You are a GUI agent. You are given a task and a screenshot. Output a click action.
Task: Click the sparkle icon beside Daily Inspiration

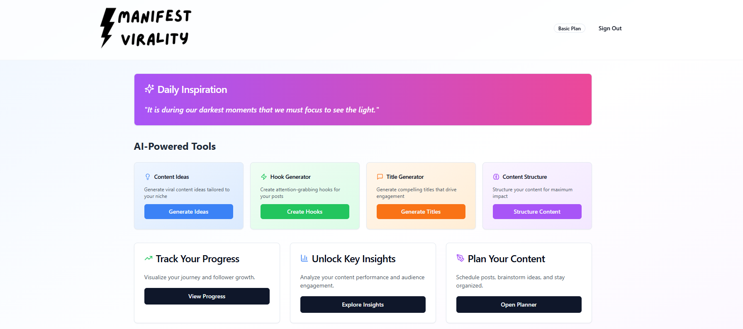[149, 89]
